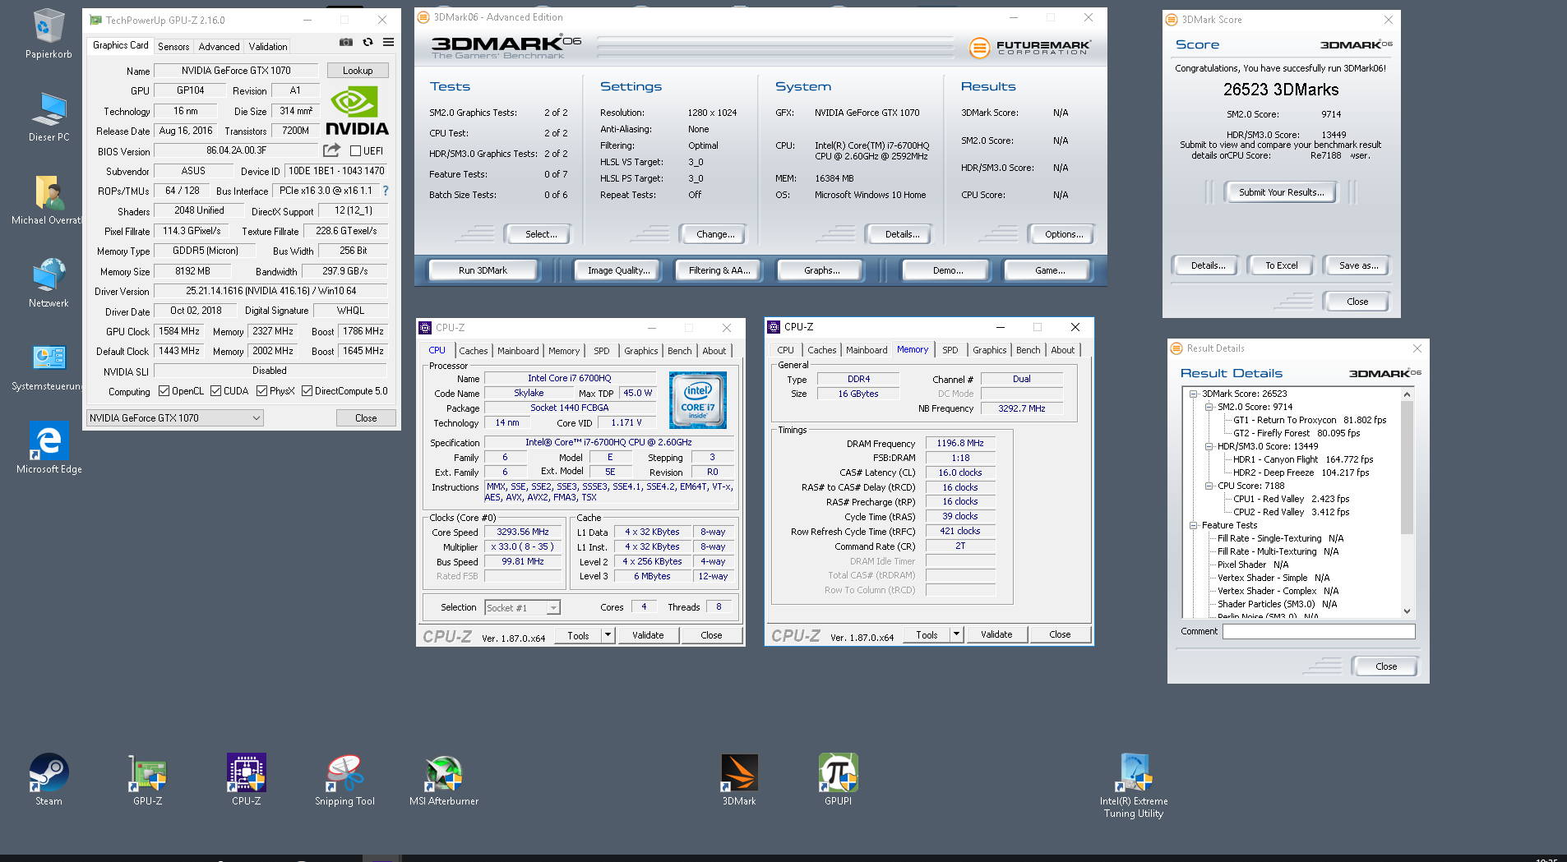Image resolution: width=1567 pixels, height=862 pixels.
Task: Click the Futuremark logo icon in 3DMark06
Action: pyautogui.click(x=978, y=48)
